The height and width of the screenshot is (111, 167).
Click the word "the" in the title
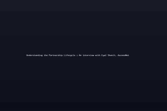[x=46, y=55]
